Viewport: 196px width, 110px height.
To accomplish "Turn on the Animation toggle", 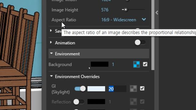I will coord(140,43).
